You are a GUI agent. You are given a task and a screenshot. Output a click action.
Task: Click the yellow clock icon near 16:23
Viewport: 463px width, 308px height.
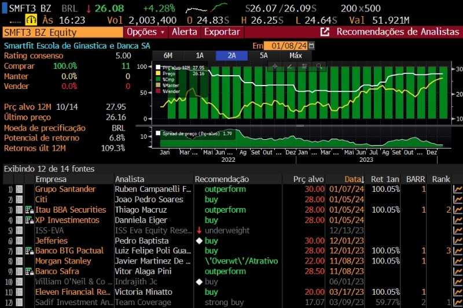pyautogui.click(x=31, y=20)
